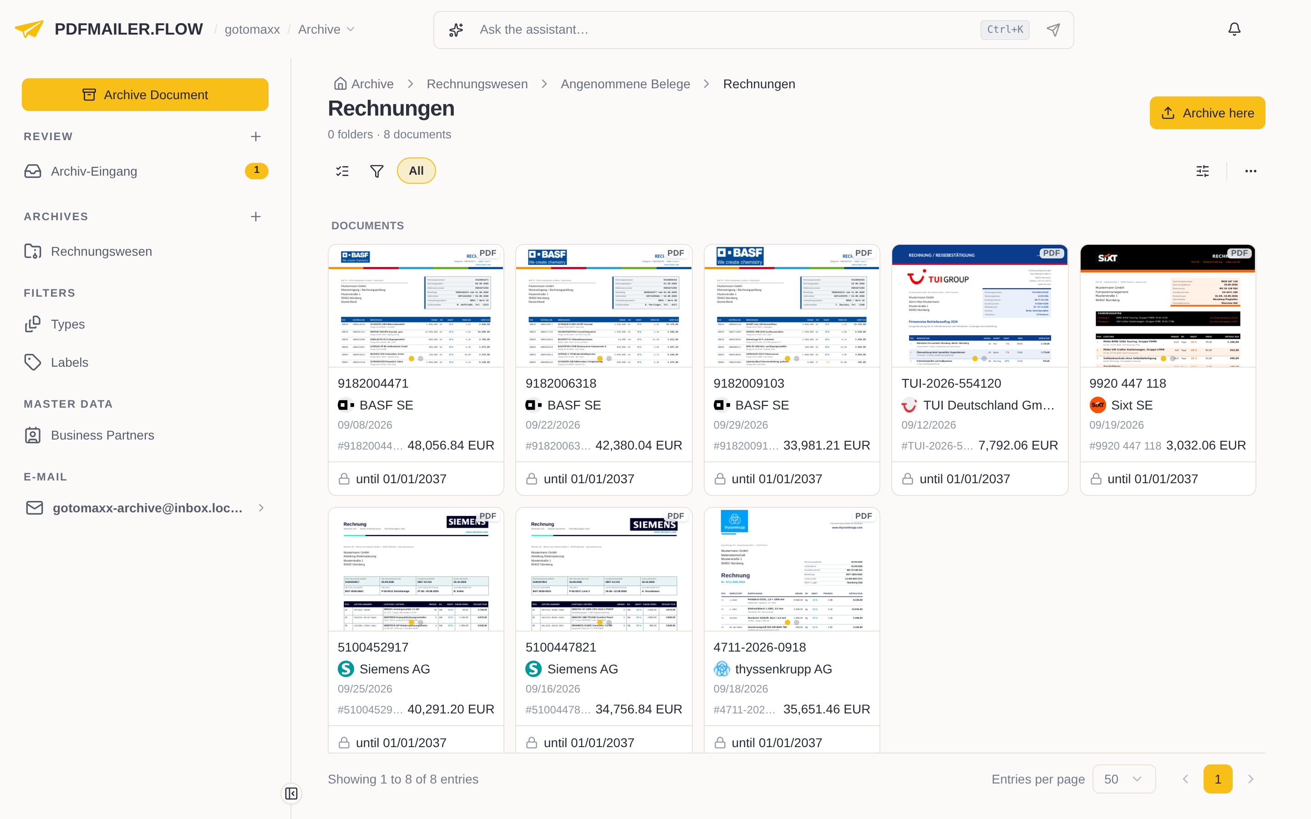Click the Sixt SE logo icon
The width and height of the screenshot is (1311, 819).
tap(1098, 405)
